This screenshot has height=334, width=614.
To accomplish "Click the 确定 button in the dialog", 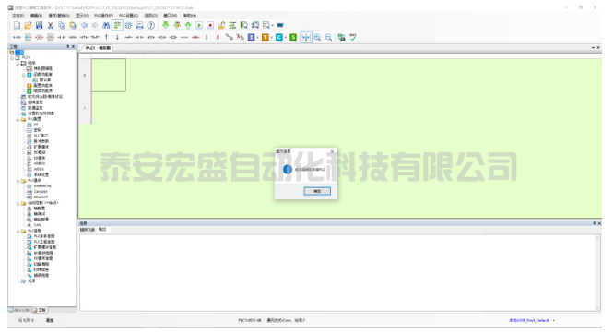I will coord(317,191).
